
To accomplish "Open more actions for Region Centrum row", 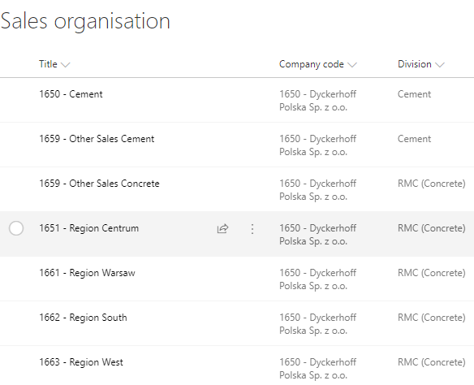I will pyautogui.click(x=252, y=229).
